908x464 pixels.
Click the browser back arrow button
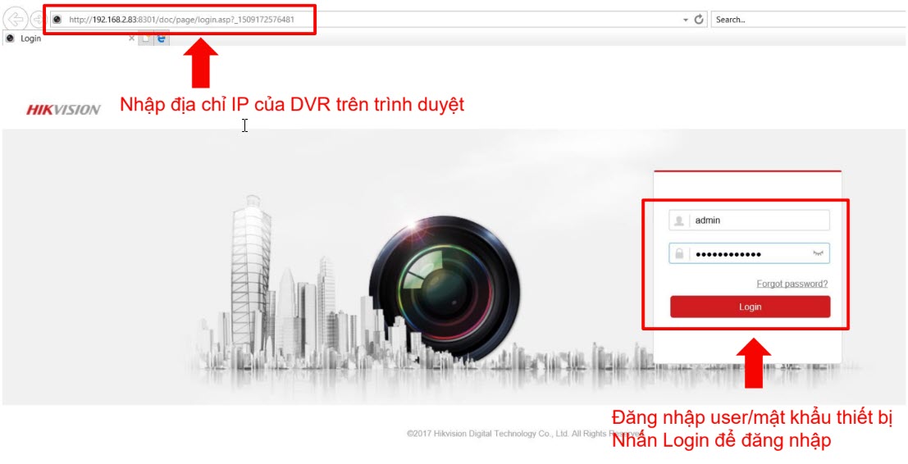pyautogui.click(x=16, y=20)
